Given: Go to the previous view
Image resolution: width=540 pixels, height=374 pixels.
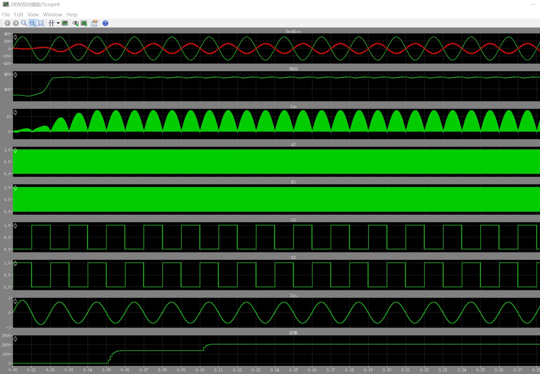Looking at the screenshot, I should [8, 23].
